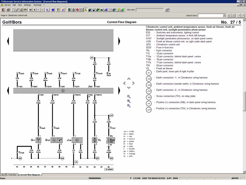The image size is (246, 185).
Task: Click the 'Golf/Bora' heading
Action: (12, 22)
